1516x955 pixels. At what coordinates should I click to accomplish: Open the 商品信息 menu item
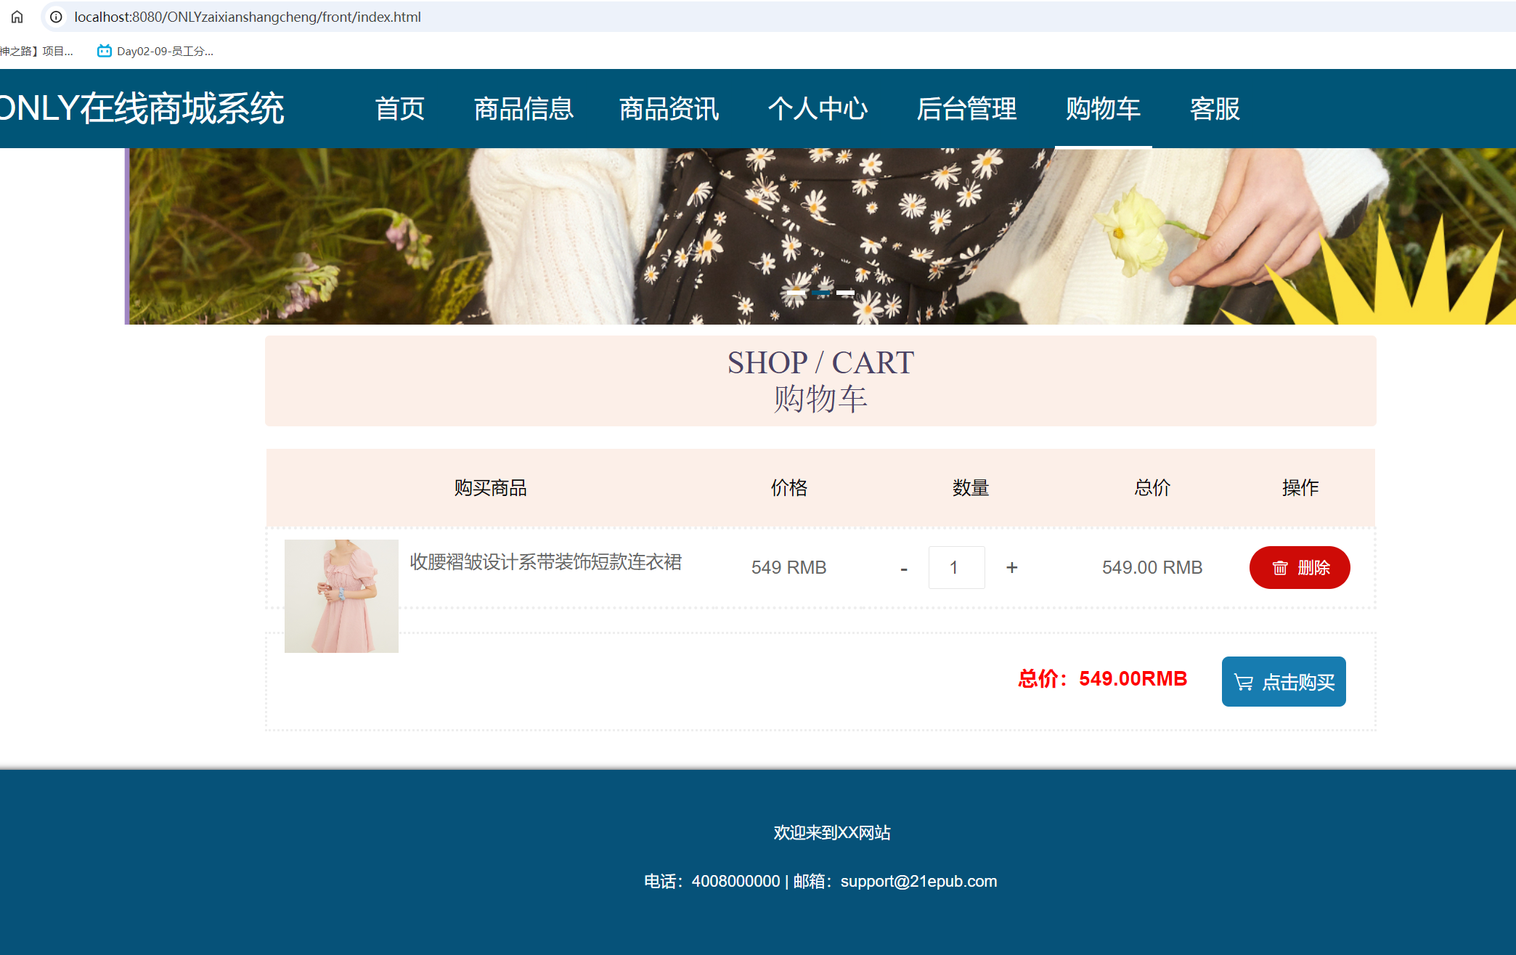point(523,109)
